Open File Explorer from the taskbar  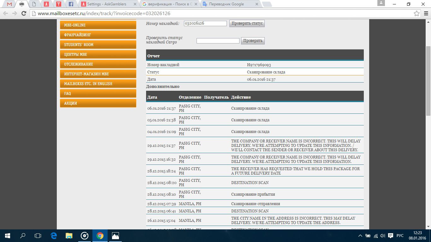coord(69,236)
